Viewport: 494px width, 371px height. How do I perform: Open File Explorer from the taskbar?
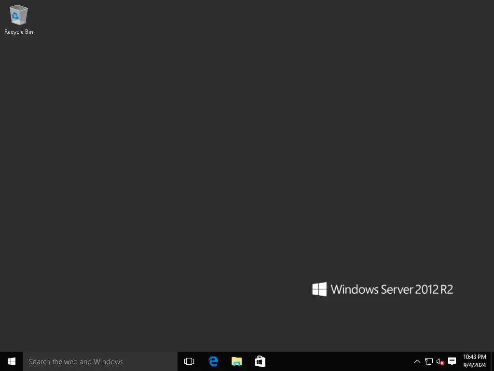[x=236, y=361]
